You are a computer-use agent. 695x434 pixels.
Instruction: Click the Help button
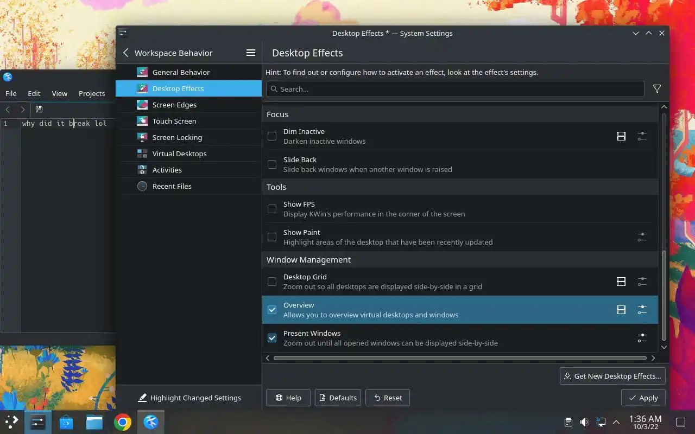tap(288, 398)
